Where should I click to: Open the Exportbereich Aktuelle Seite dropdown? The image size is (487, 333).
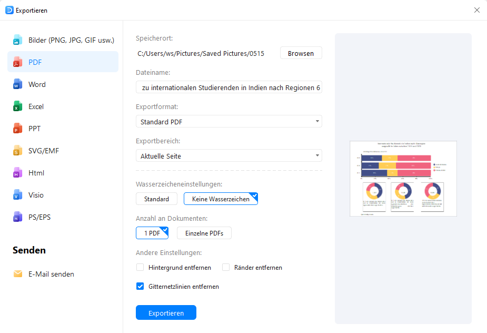click(229, 155)
